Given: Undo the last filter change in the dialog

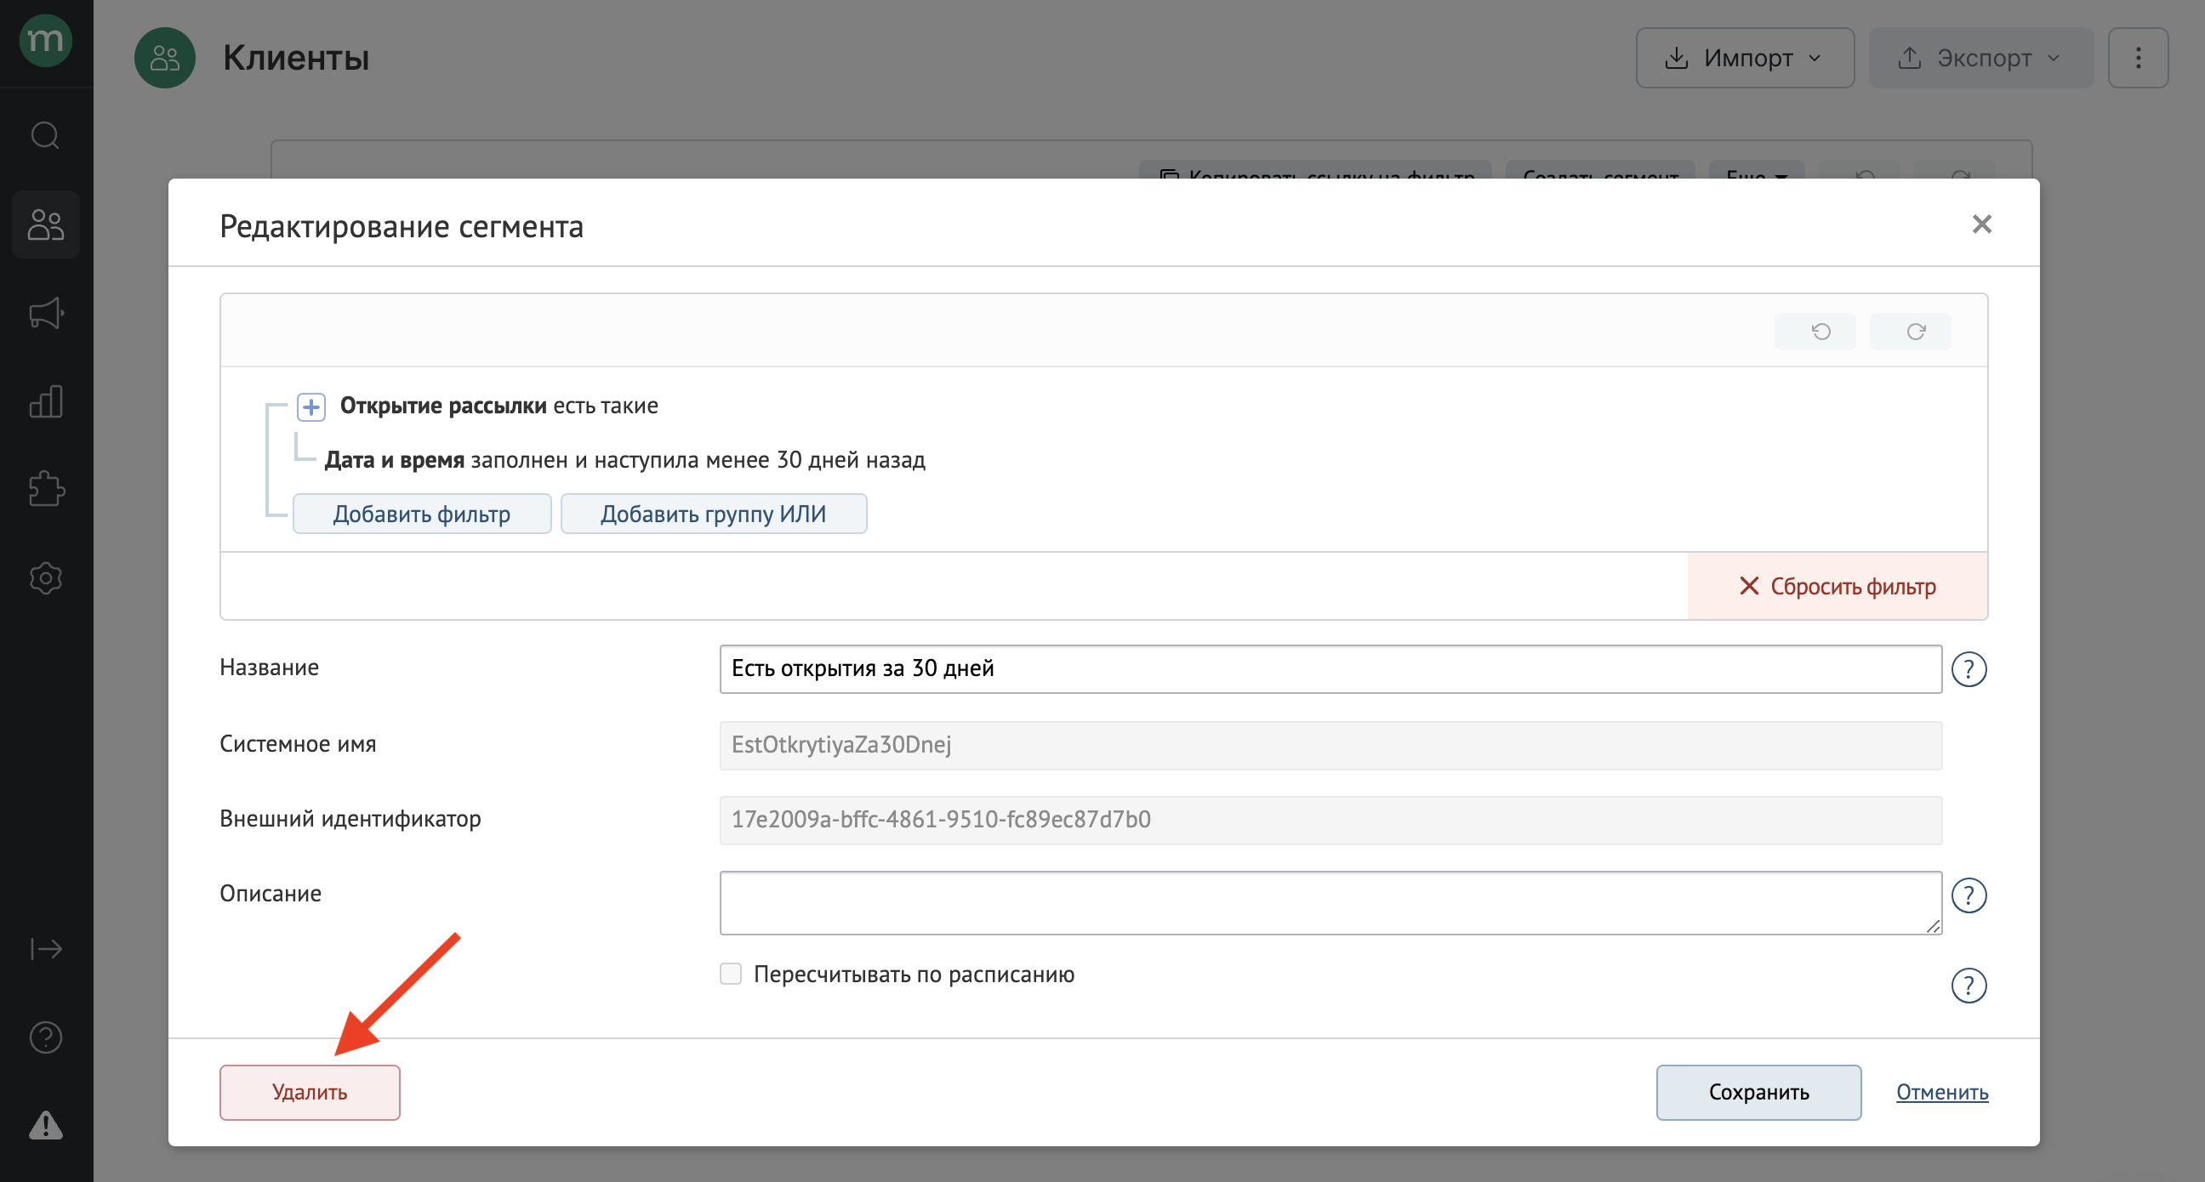Looking at the screenshot, I should tap(1815, 332).
